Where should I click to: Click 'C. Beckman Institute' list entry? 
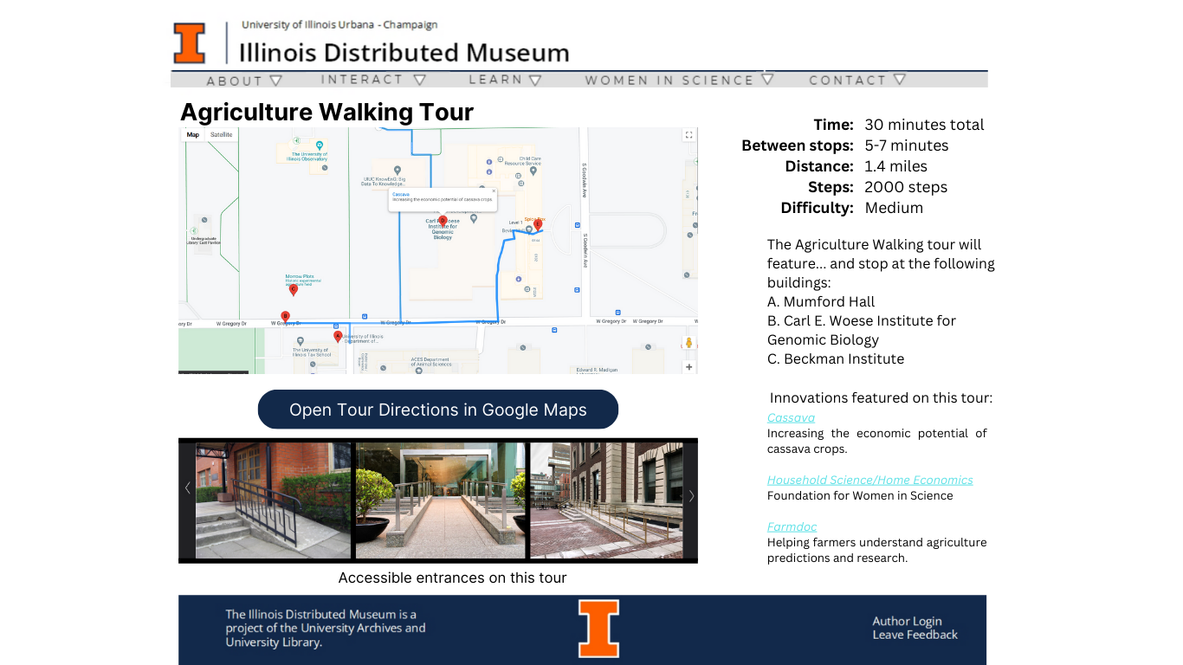pos(836,358)
